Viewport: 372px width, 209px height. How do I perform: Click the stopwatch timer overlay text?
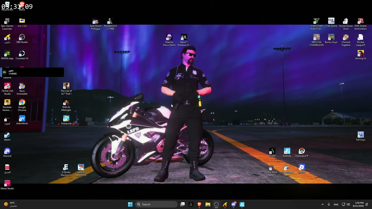[17, 6]
